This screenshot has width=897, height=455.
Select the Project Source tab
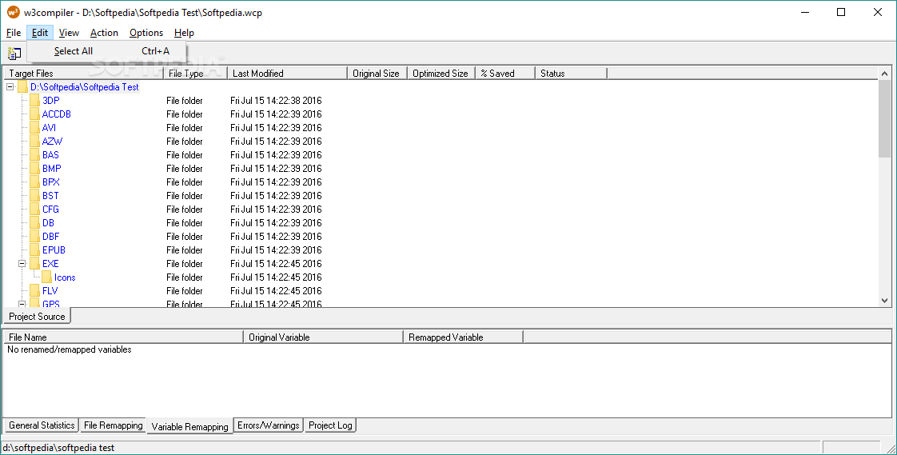(x=38, y=316)
